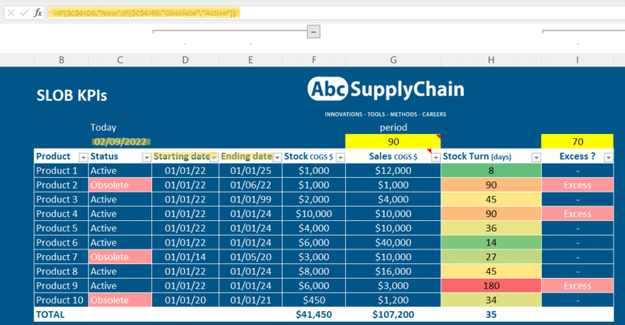
Task: Confirm the formula with the checkmark icon
Action: (24, 13)
